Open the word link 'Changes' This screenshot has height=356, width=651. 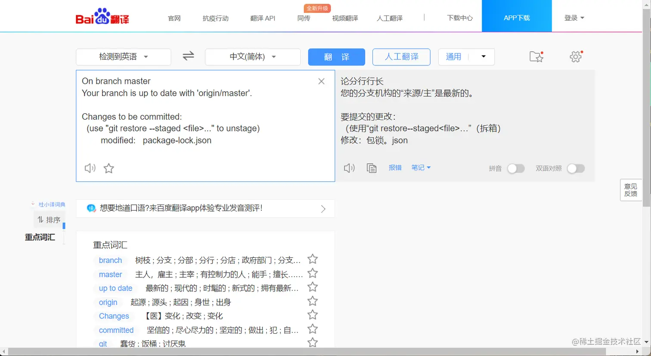click(x=114, y=316)
